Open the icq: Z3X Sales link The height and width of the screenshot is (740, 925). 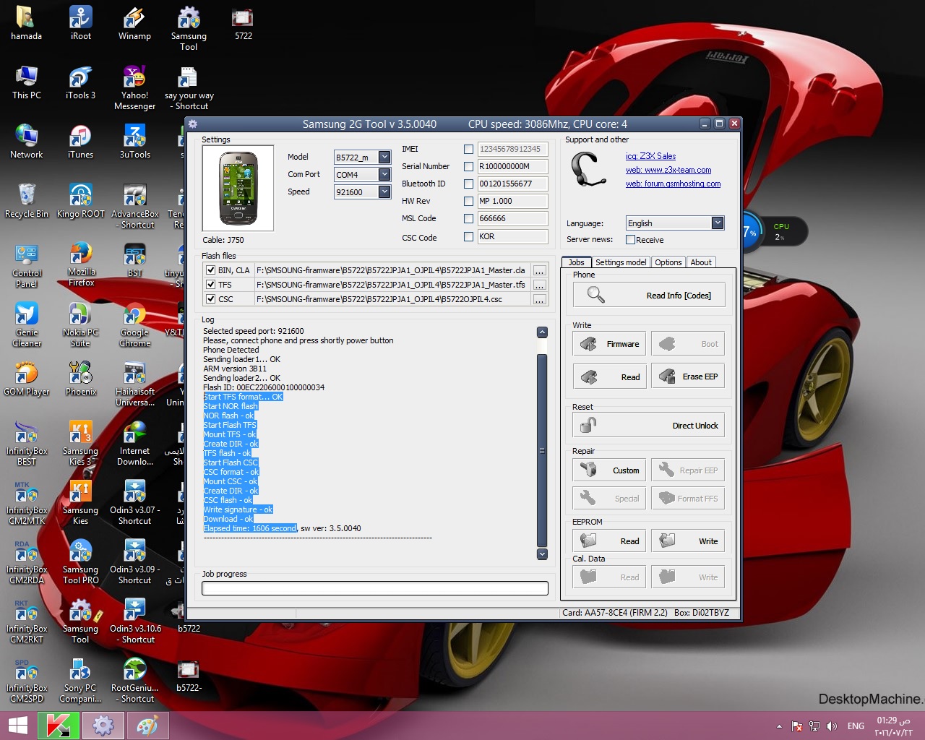651,156
